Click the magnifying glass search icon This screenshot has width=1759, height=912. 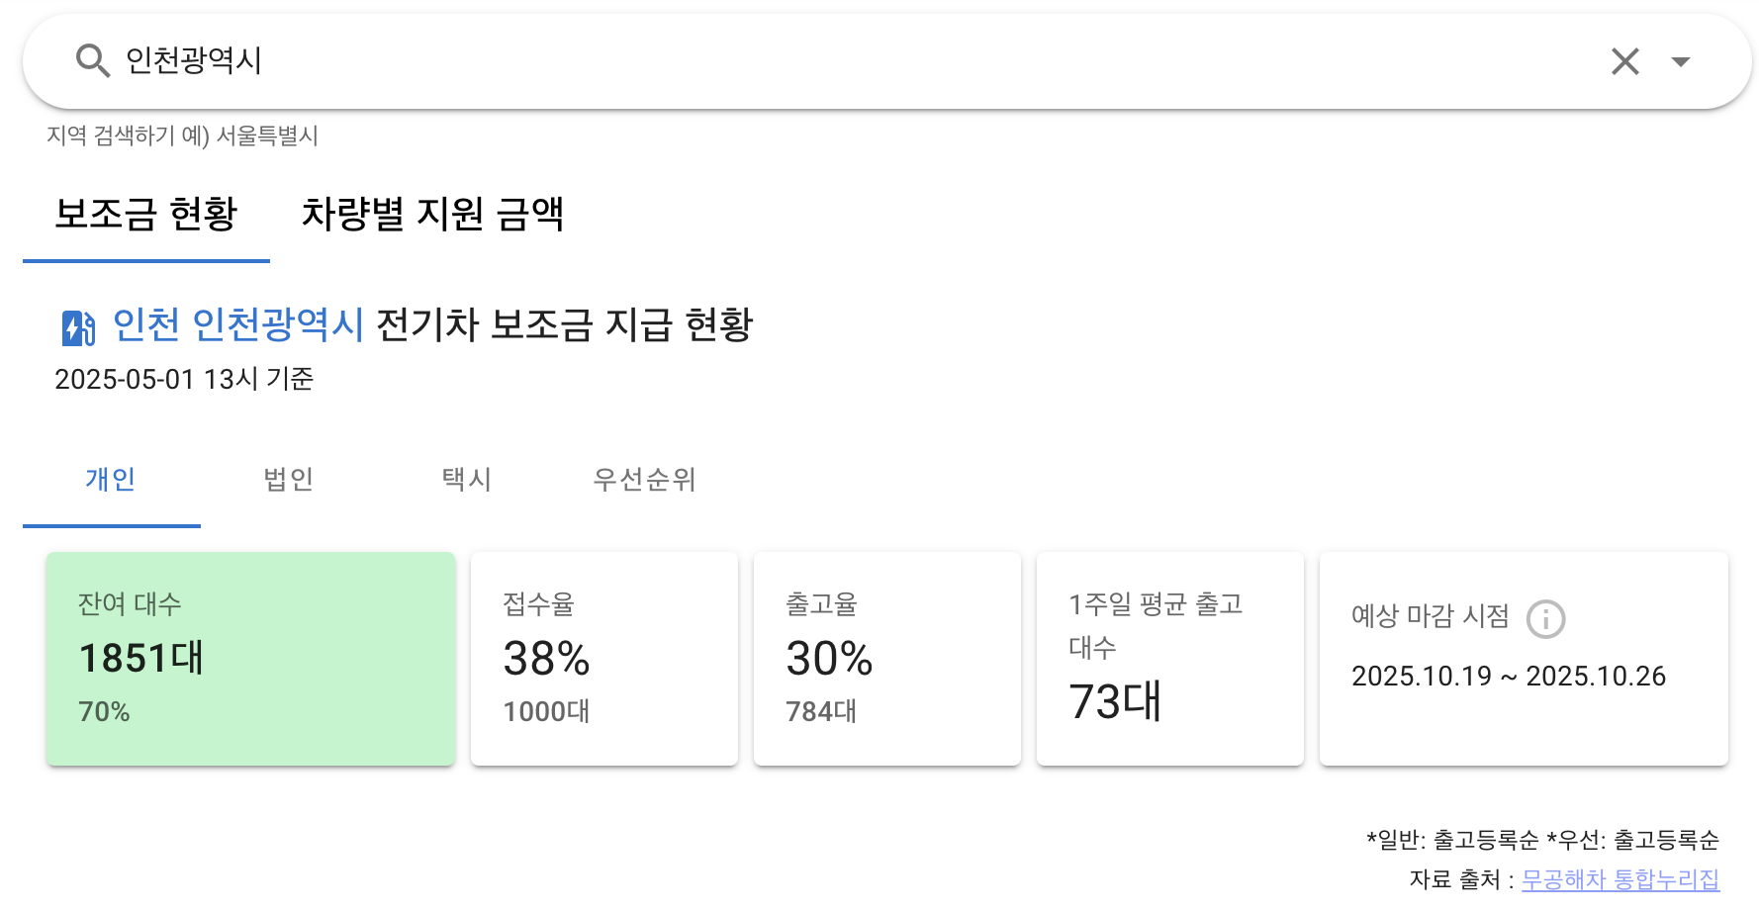[93, 60]
